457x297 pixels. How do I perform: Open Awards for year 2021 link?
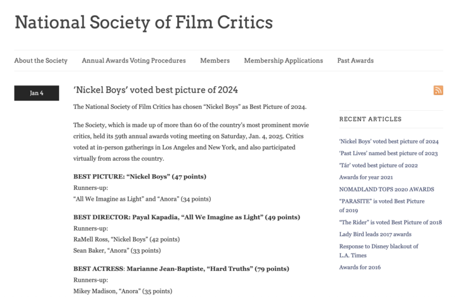tap(366, 177)
